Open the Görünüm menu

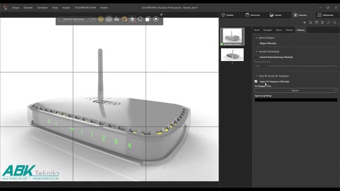pos(42,7)
